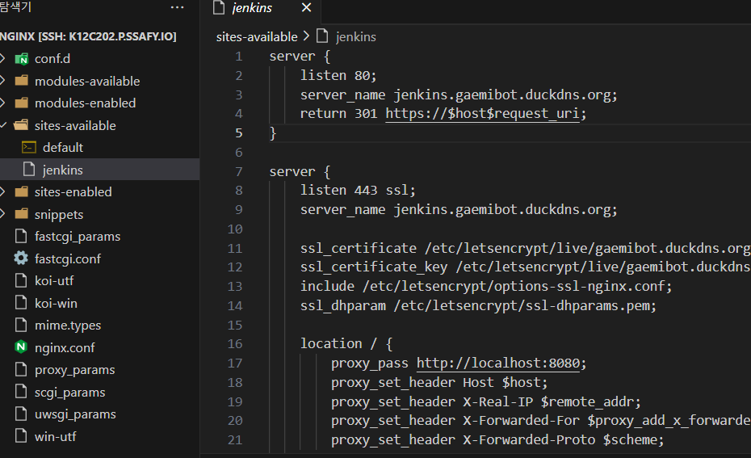751x458 pixels.
Task: Open the conf.d folder
Action: click(52, 58)
